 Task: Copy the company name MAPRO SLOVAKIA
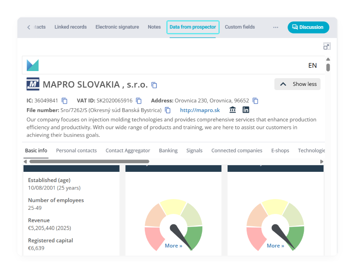[154, 85]
